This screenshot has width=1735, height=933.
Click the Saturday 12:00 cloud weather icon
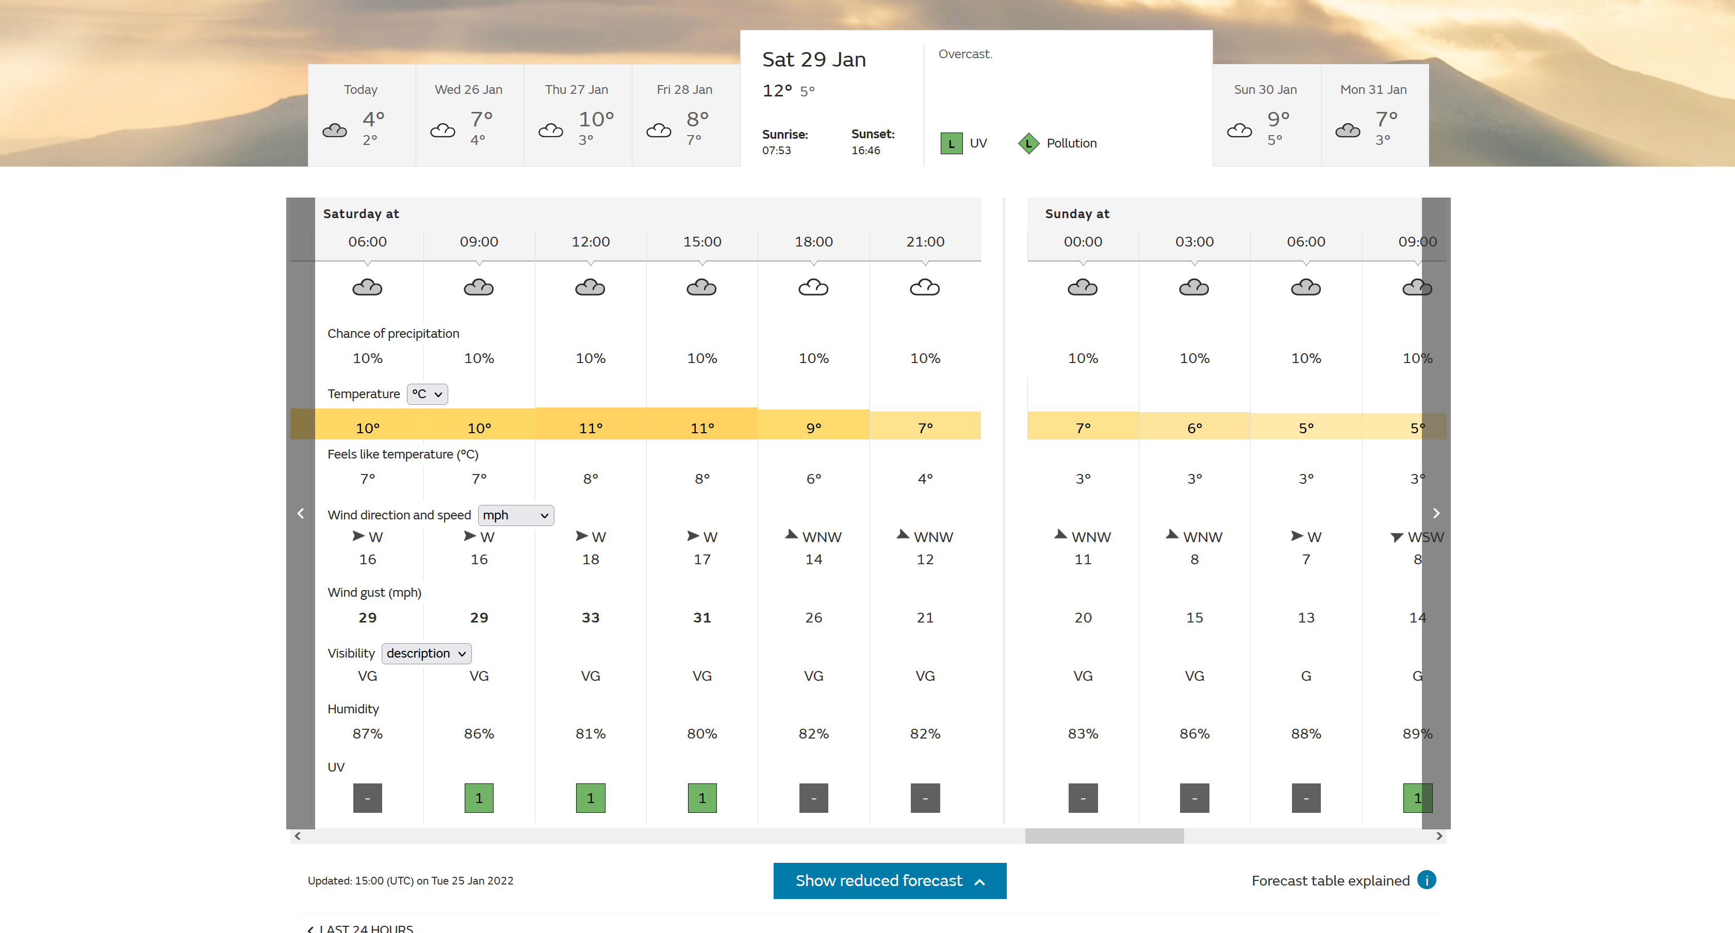(x=590, y=288)
